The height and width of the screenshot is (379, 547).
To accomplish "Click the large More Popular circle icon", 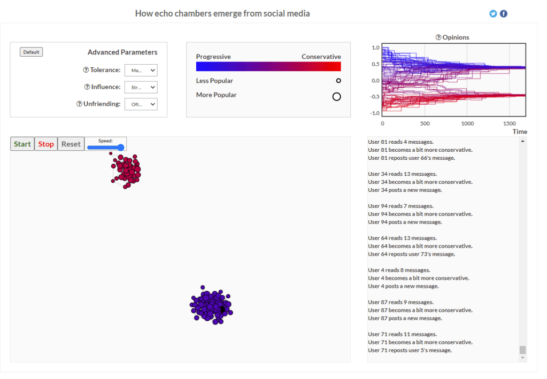I will (x=337, y=97).
